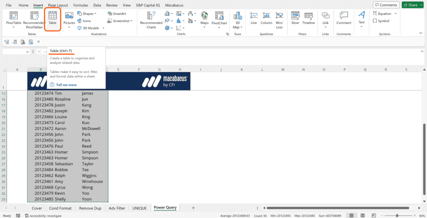Add a new sheet with plus button

point(193,208)
